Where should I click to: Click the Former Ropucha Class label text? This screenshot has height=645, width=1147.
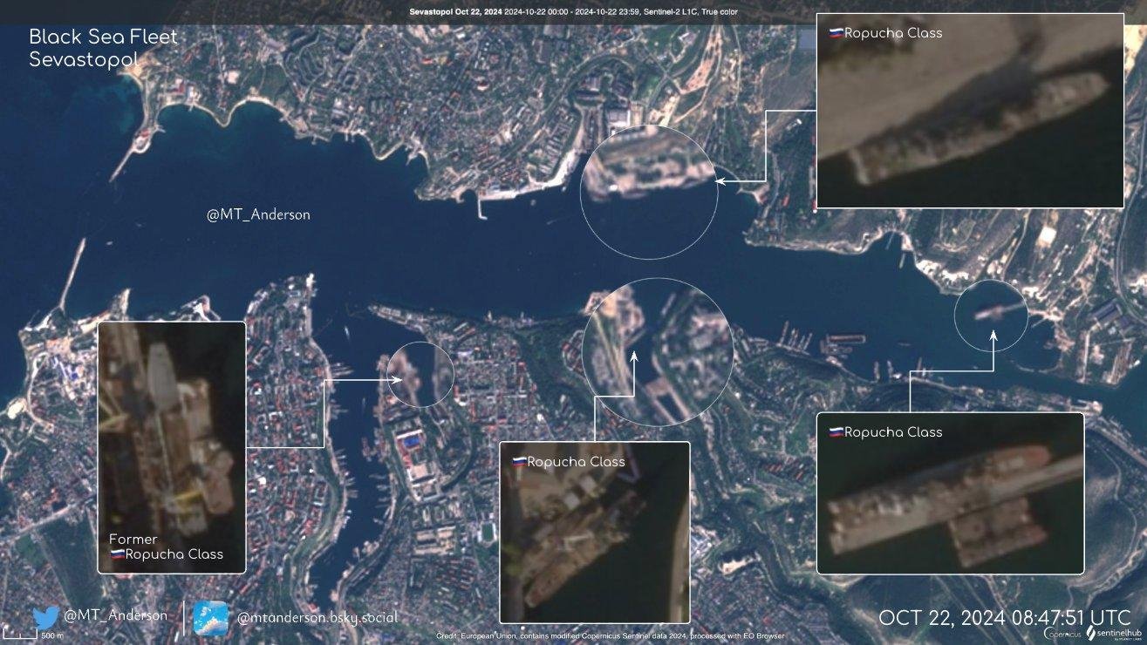166,547
